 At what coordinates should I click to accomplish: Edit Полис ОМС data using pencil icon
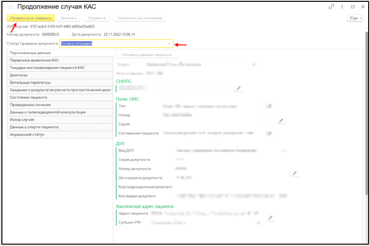coord(281,121)
